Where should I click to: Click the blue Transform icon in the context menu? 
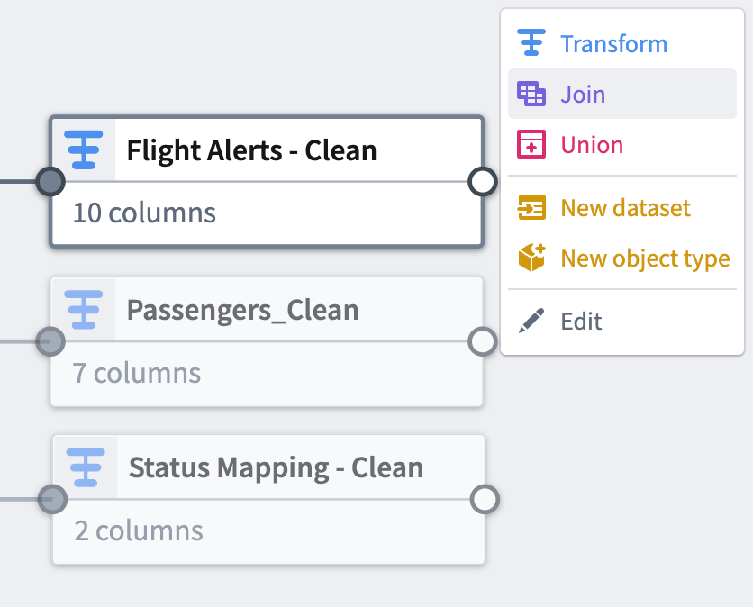tap(531, 42)
